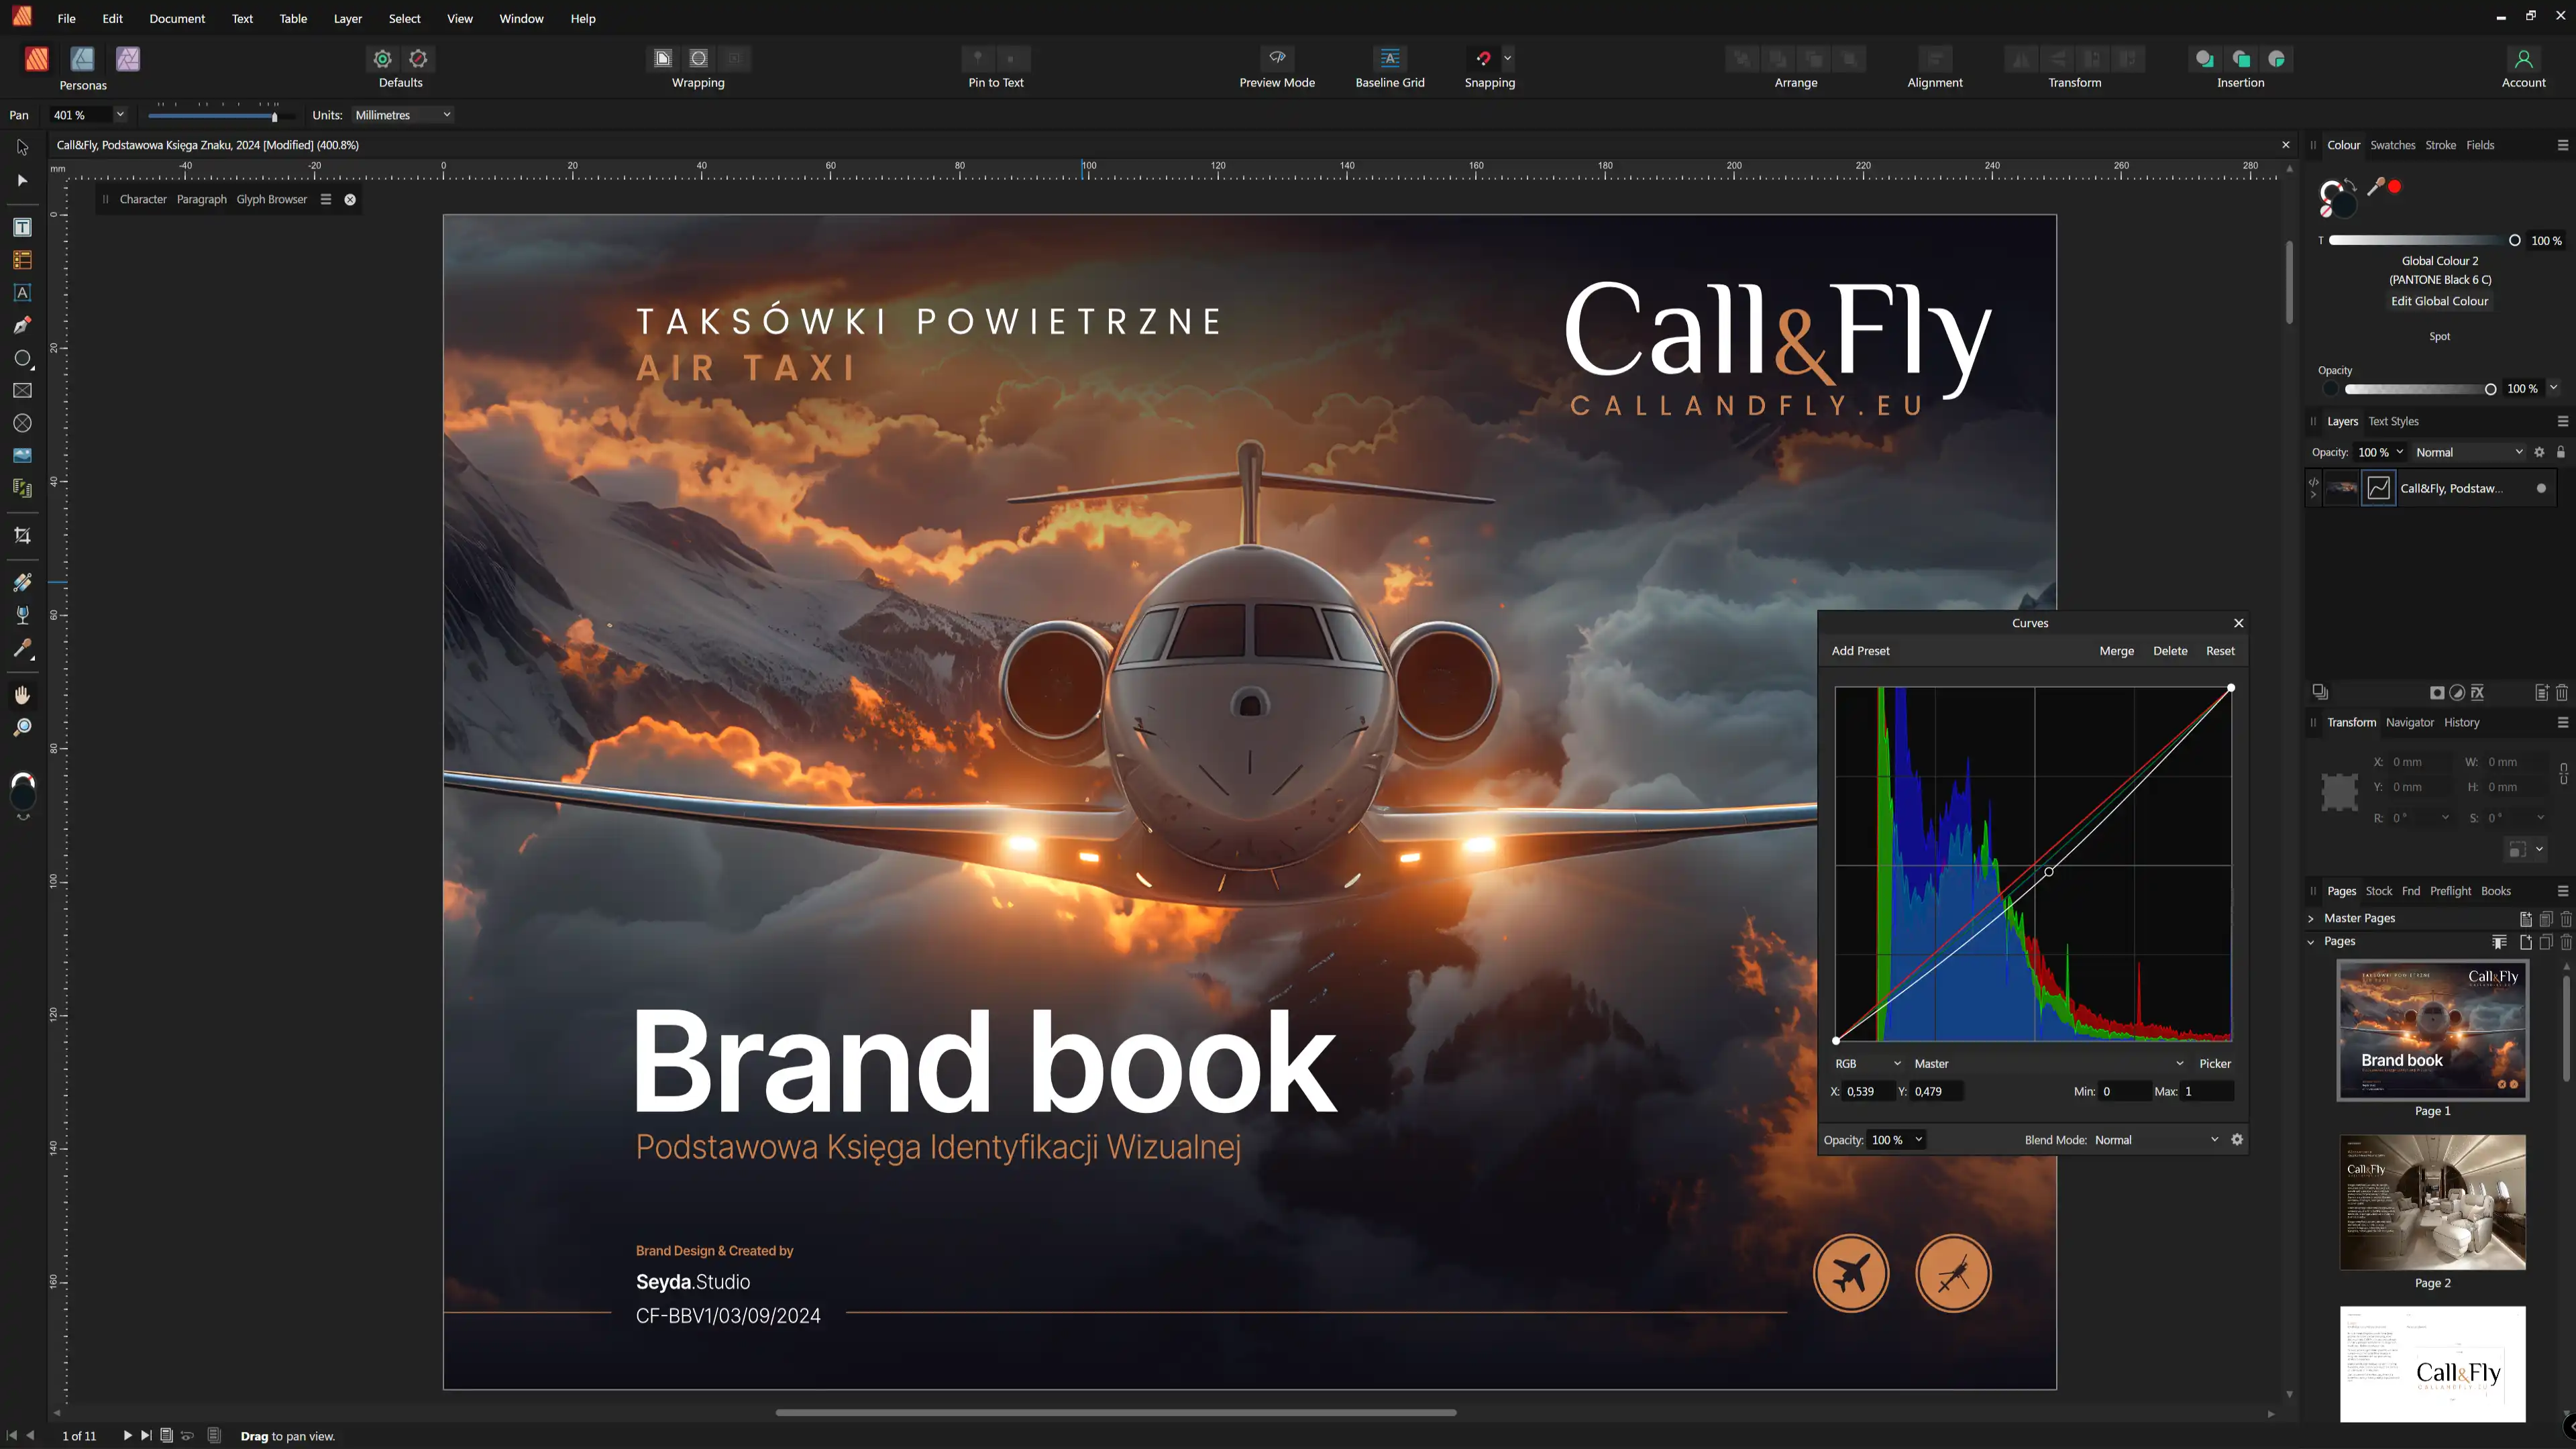Toggle the layer lock padlock
This screenshot has height=1449, width=2576.
click(2561, 453)
